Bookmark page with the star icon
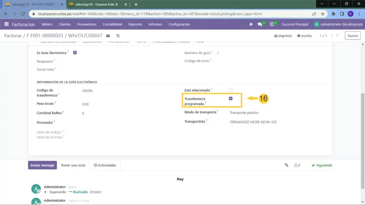The image size is (365, 205). pos(323,14)
